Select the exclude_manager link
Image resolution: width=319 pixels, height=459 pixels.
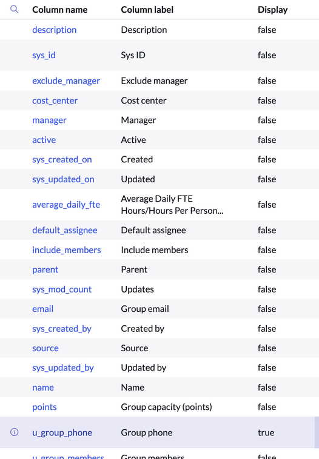pos(66,81)
